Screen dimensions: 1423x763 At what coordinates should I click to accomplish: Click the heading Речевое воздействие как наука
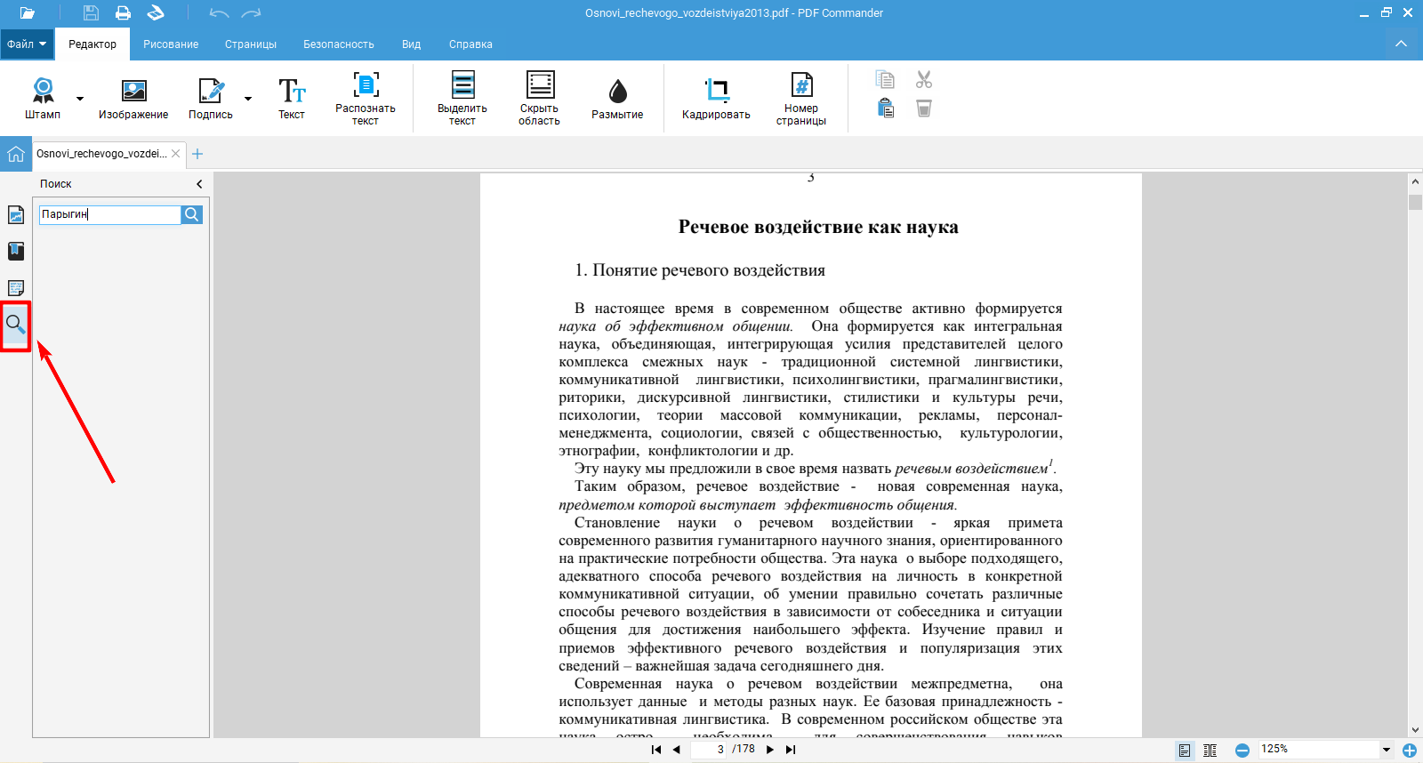click(818, 227)
